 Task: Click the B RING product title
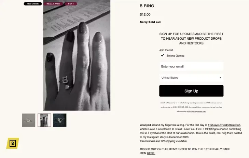[x=147, y=6]
